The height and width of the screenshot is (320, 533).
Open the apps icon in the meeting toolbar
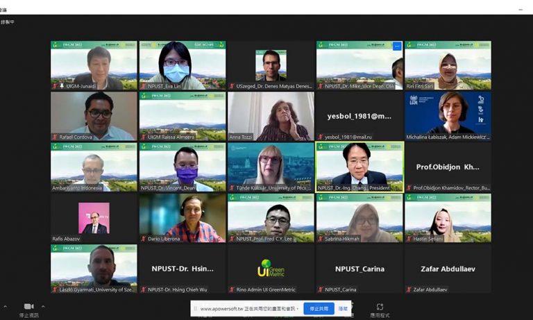tap(380, 307)
